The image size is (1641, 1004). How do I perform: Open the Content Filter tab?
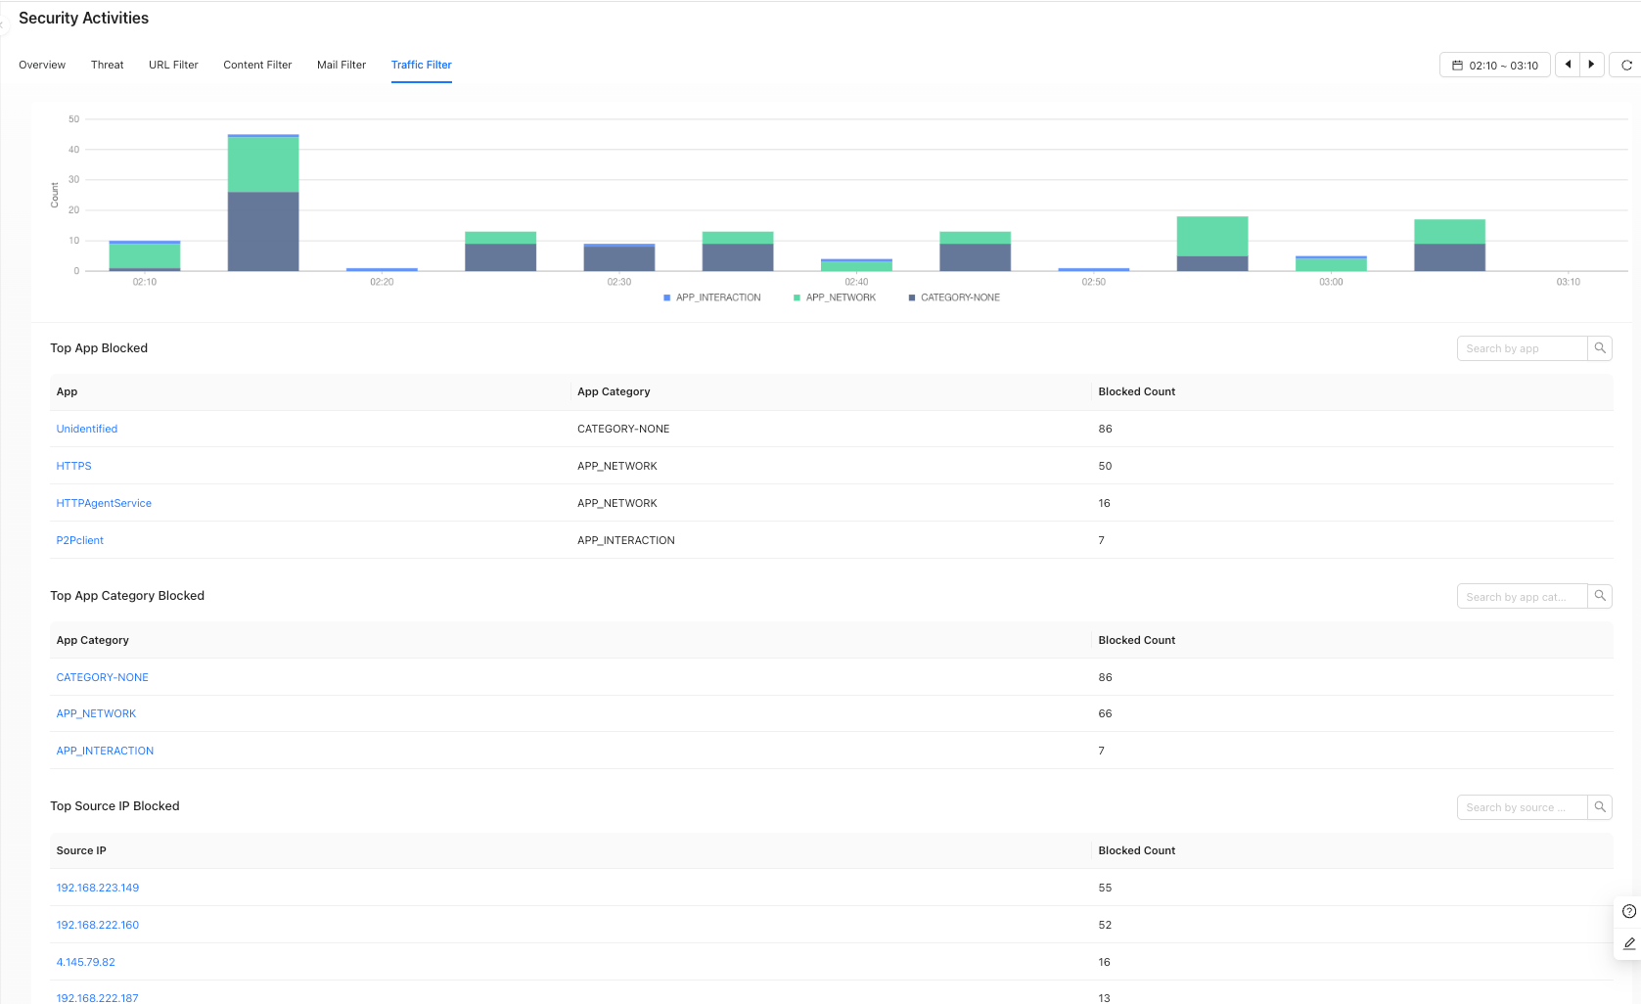point(257,66)
